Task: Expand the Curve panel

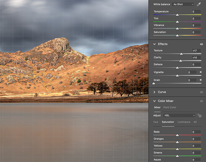Action: point(154,92)
